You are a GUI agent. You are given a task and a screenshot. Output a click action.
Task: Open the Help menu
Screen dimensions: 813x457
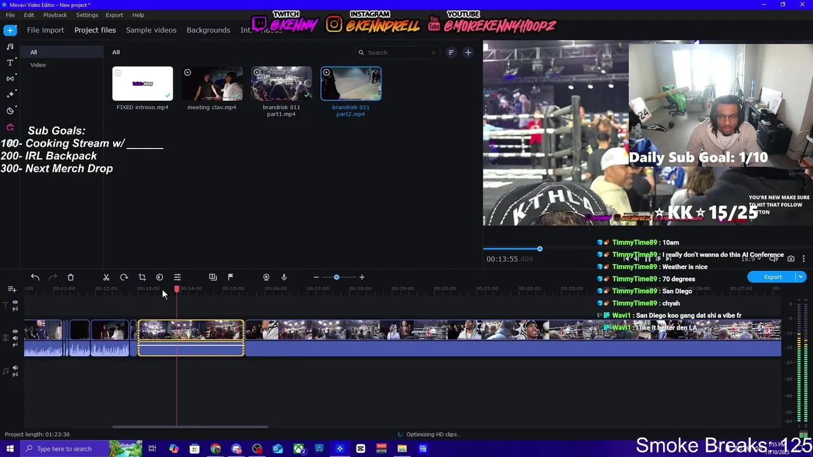tap(138, 15)
